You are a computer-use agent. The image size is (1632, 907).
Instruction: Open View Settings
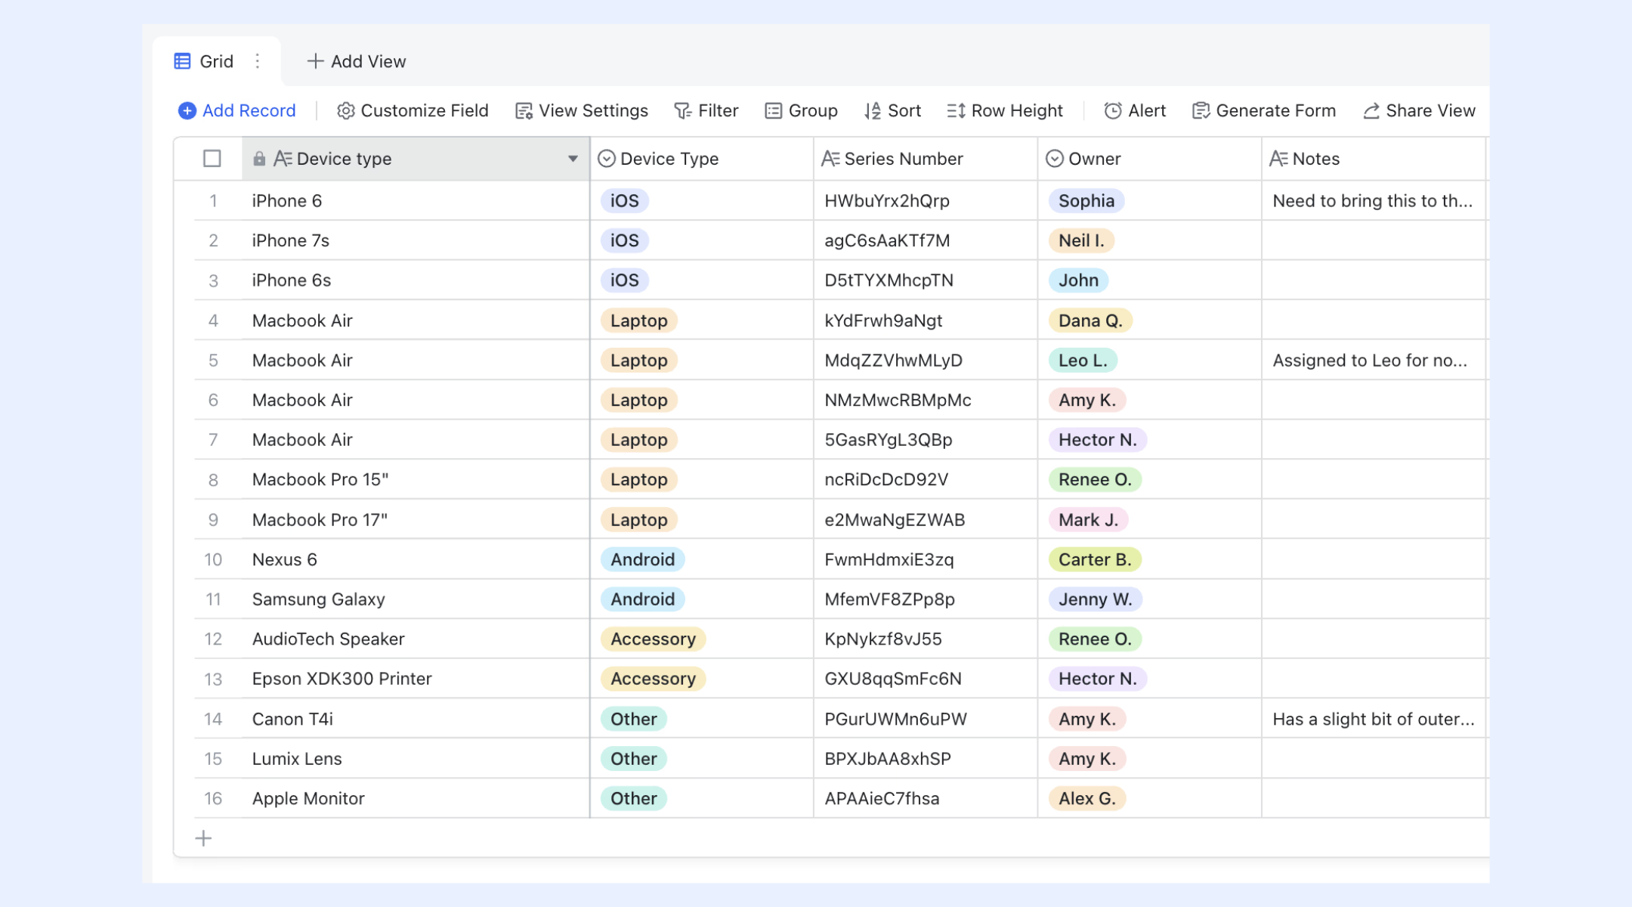click(x=582, y=111)
